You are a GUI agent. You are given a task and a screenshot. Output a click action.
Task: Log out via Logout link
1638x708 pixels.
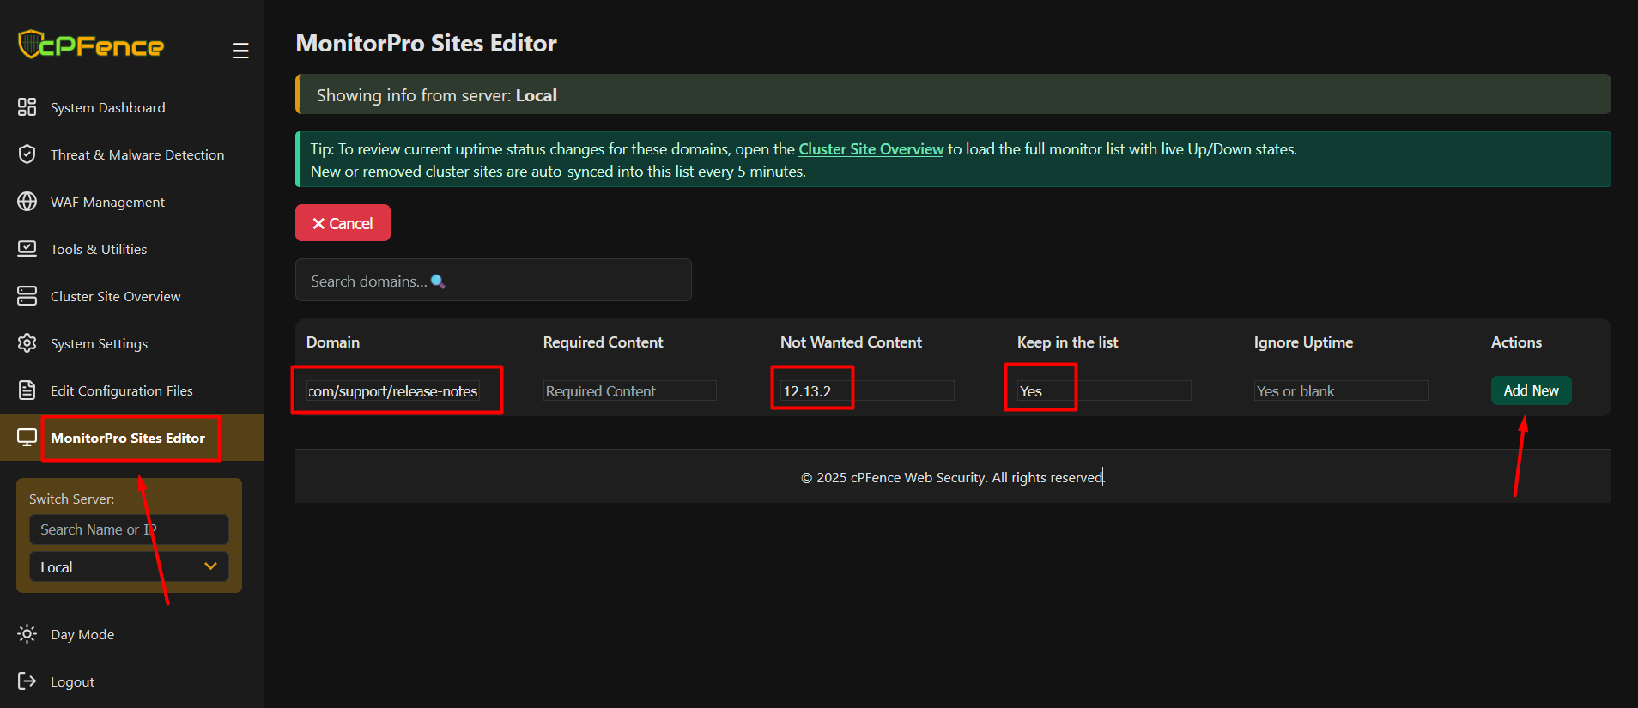pyautogui.click(x=72, y=681)
